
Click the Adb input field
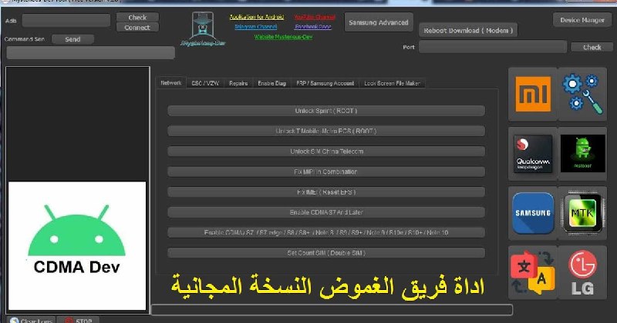[66, 21]
